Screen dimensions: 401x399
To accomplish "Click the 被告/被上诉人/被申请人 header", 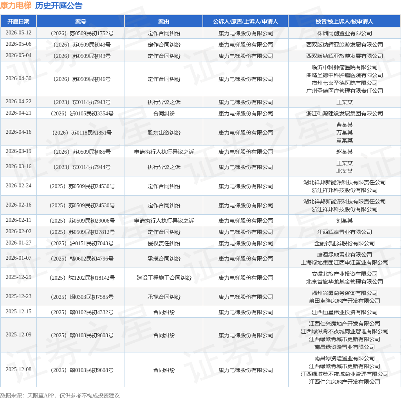I will coord(344,22).
